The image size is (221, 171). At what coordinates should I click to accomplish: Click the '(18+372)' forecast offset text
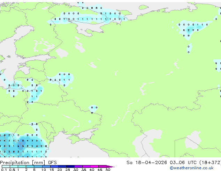[210, 163]
